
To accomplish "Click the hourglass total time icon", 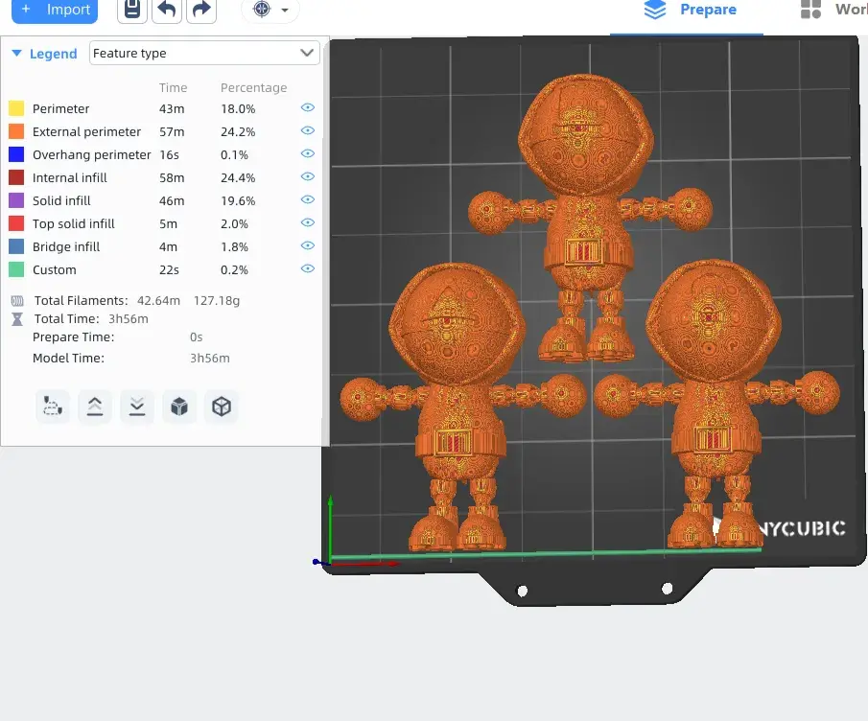I will [x=17, y=319].
